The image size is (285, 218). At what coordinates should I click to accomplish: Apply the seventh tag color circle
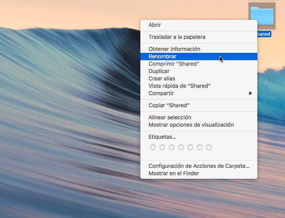click(209, 147)
